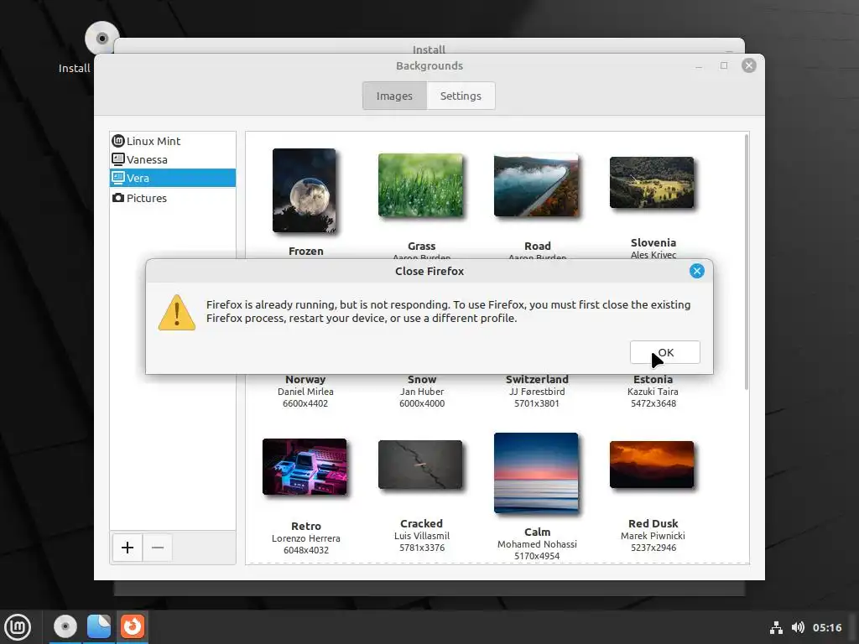The width and height of the screenshot is (859, 644).
Task: Click the Install disc icon in taskbar
Action: (x=65, y=626)
